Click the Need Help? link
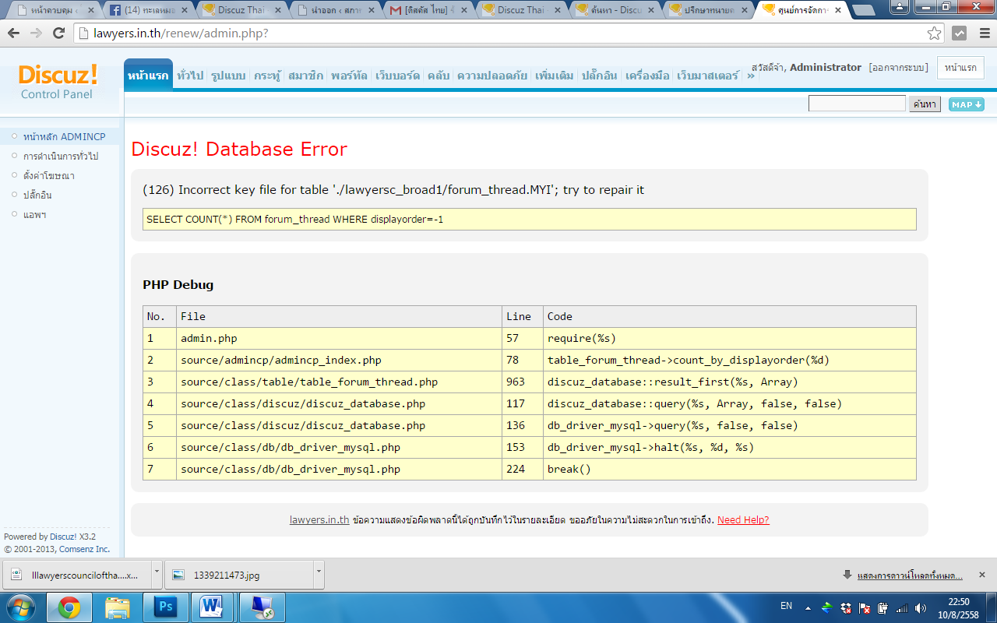The width and height of the screenshot is (997, 623). 743,520
